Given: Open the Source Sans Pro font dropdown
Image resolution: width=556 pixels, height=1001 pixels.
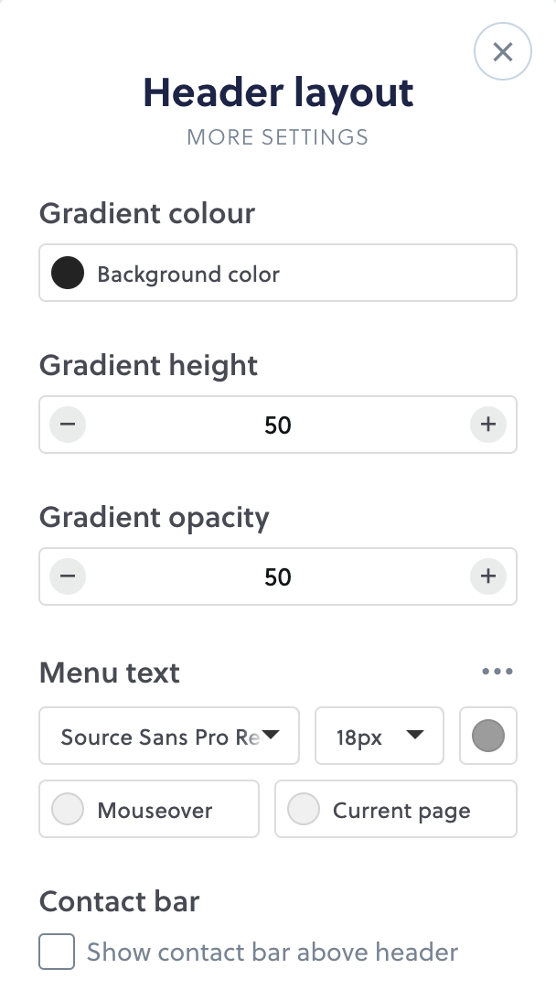Looking at the screenshot, I should [169, 736].
